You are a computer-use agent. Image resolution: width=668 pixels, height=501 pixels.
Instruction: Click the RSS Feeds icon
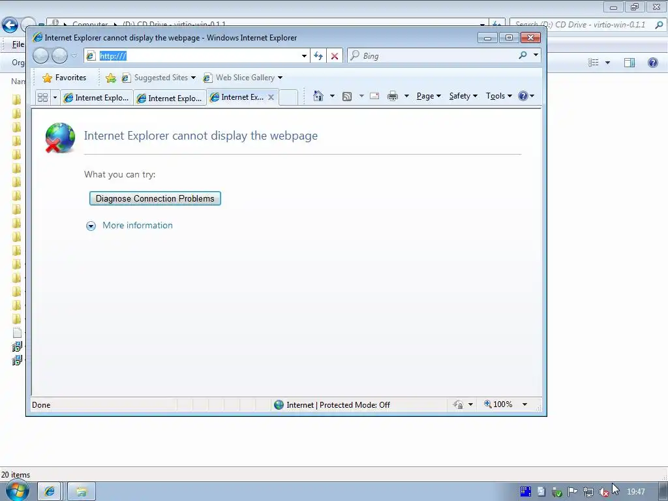click(347, 97)
